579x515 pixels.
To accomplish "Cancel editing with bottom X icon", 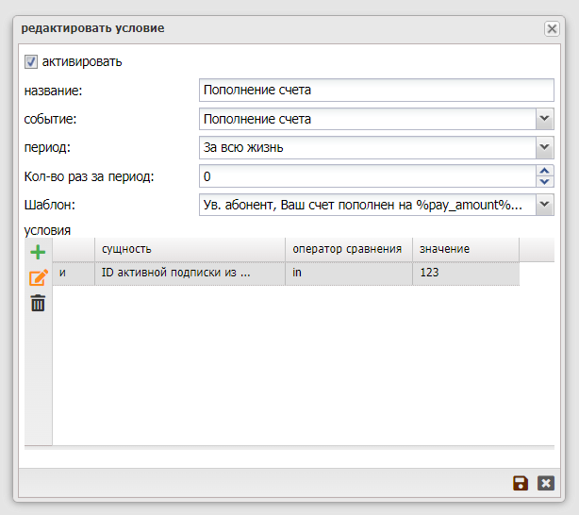I will click(x=545, y=483).
